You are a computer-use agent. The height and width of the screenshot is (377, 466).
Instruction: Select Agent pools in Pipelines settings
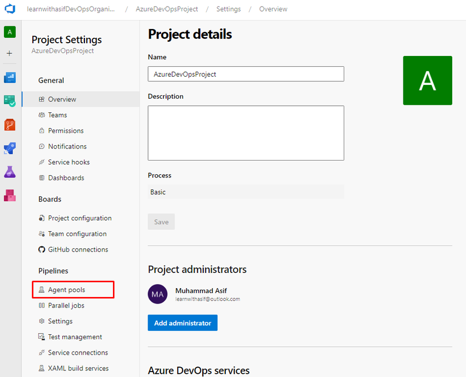pos(66,290)
